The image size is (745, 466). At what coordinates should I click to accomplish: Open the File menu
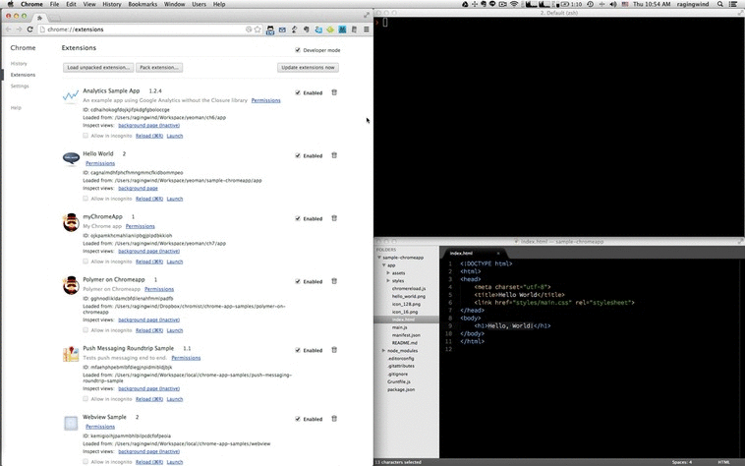(x=55, y=4)
